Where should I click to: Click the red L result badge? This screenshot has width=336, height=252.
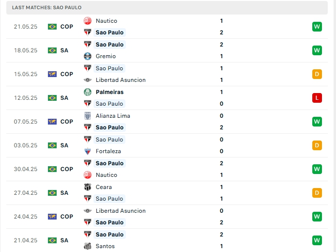coord(317,98)
